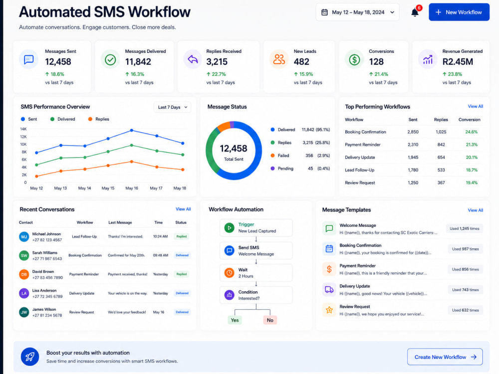Click the Booking Confirmation calendar template icon
This screenshot has height=374, width=499.
tap(329, 249)
